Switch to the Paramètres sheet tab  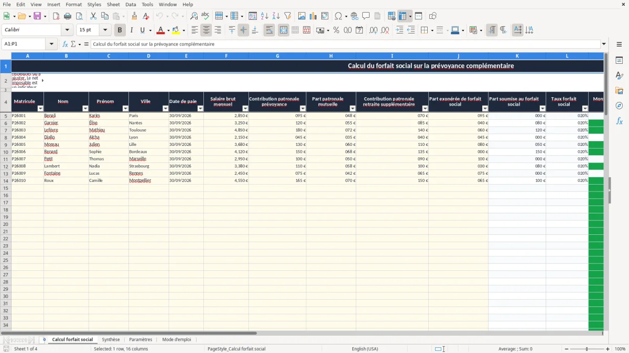(x=140, y=340)
